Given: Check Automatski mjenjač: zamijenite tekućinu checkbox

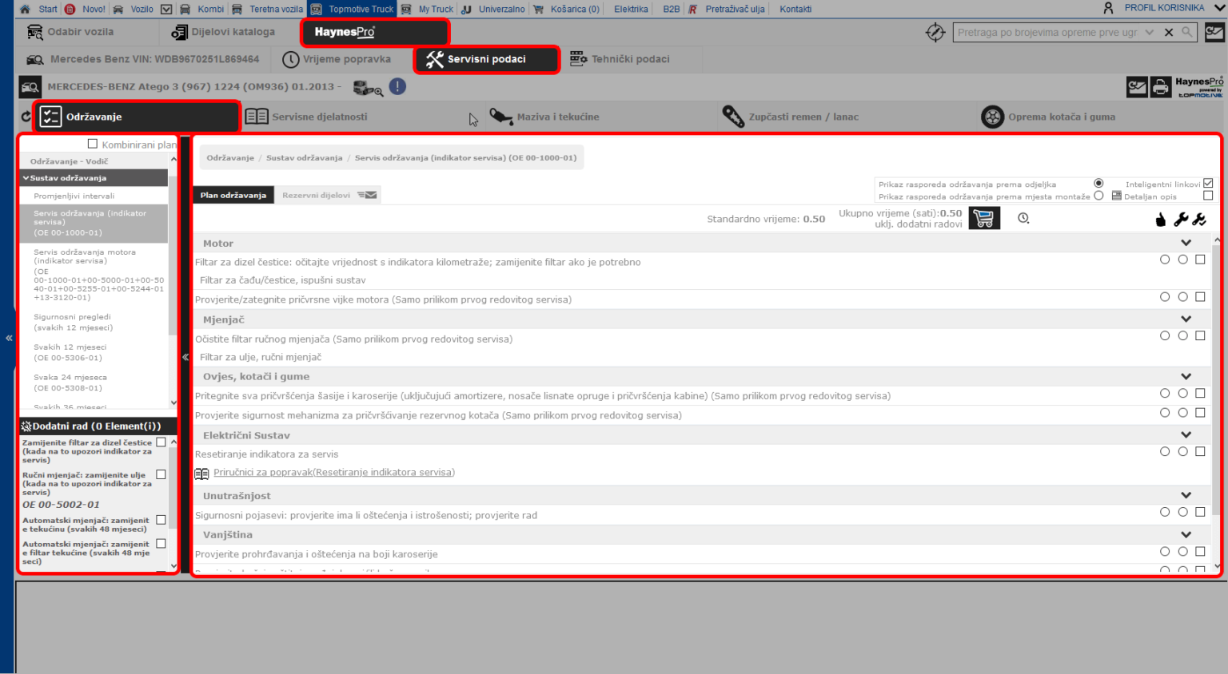Looking at the screenshot, I should [x=161, y=520].
